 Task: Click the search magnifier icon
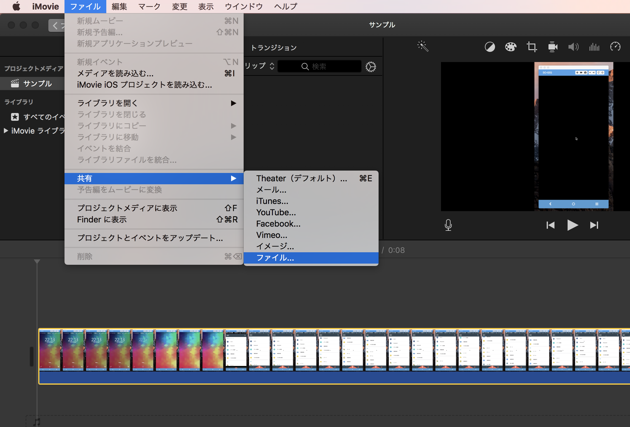(305, 66)
